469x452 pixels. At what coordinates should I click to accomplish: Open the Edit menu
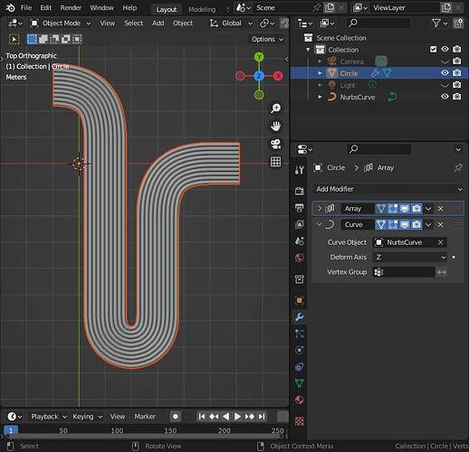click(46, 8)
